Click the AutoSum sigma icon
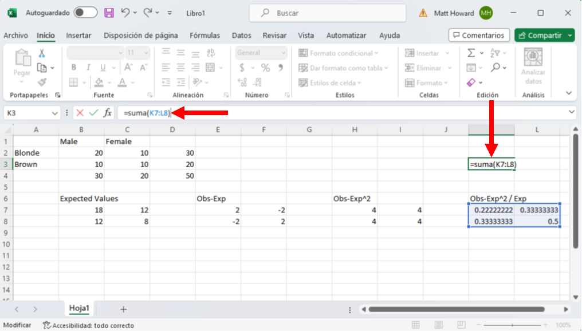 point(471,53)
